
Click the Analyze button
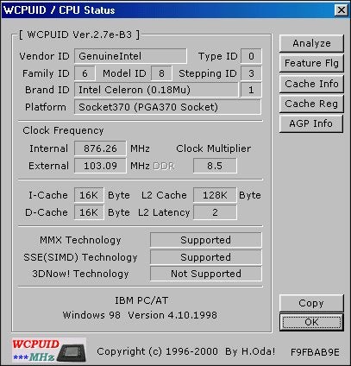click(x=311, y=43)
